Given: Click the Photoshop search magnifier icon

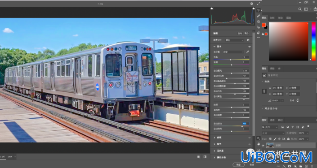Looking at the screenshot, I should [x=300, y=9].
